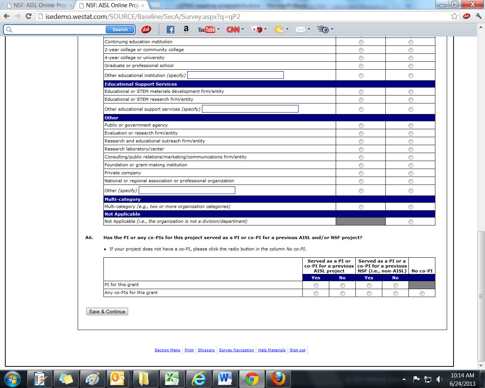
Task: Open Sticky Notes from the taskbar
Action: pos(66,379)
